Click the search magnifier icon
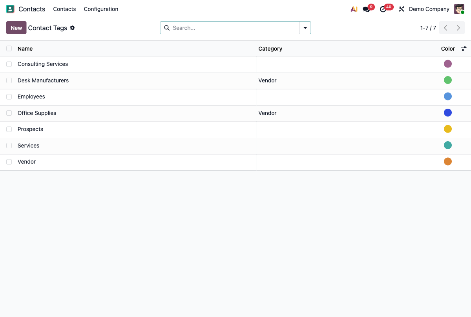471x317 pixels. point(167,28)
